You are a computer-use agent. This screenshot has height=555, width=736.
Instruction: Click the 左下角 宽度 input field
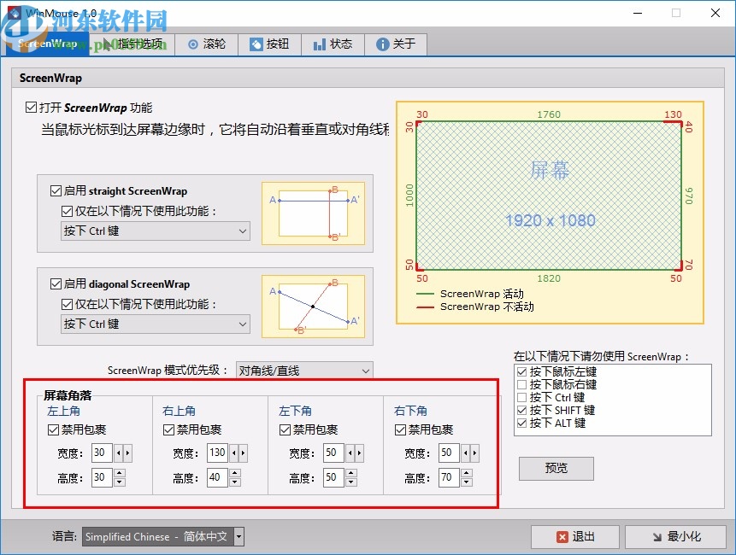click(333, 453)
